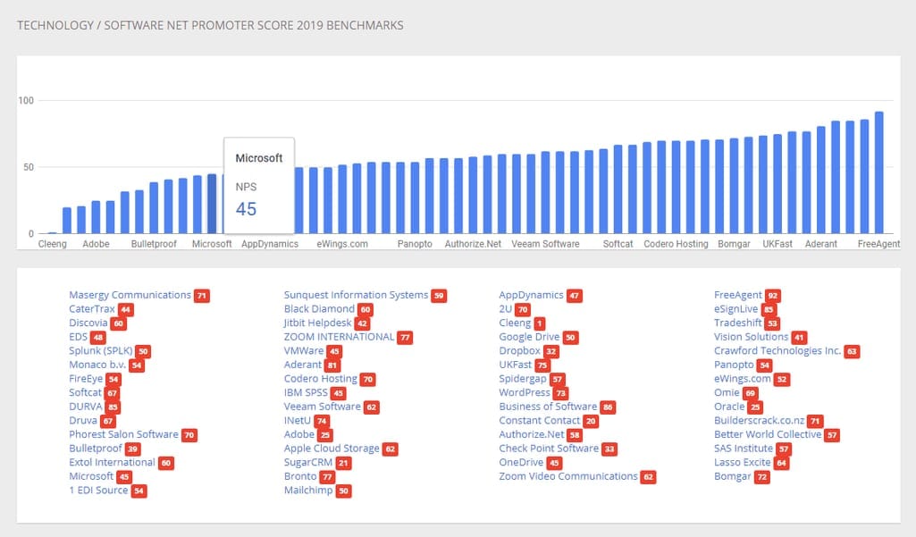Open Sunquest Information Systems link
The height and width of the screenshot is (537, 916).
[x=356, y=295]
